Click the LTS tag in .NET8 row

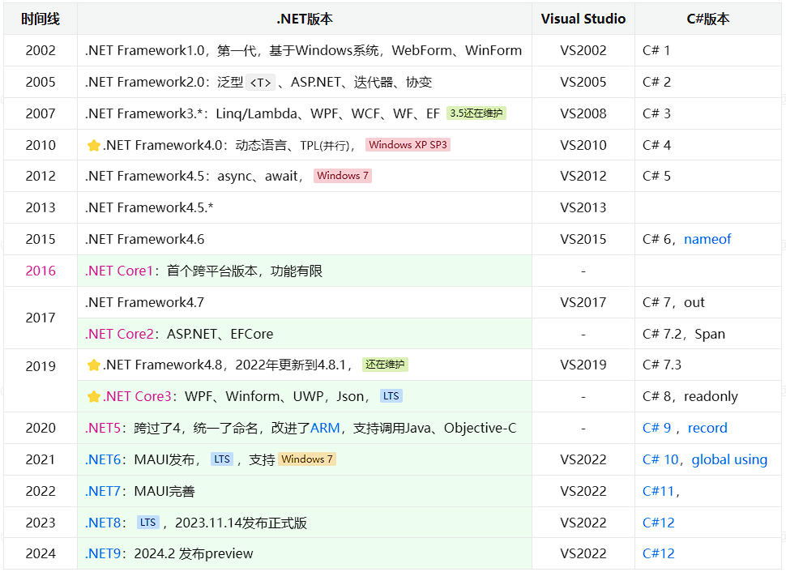[147, 523]
